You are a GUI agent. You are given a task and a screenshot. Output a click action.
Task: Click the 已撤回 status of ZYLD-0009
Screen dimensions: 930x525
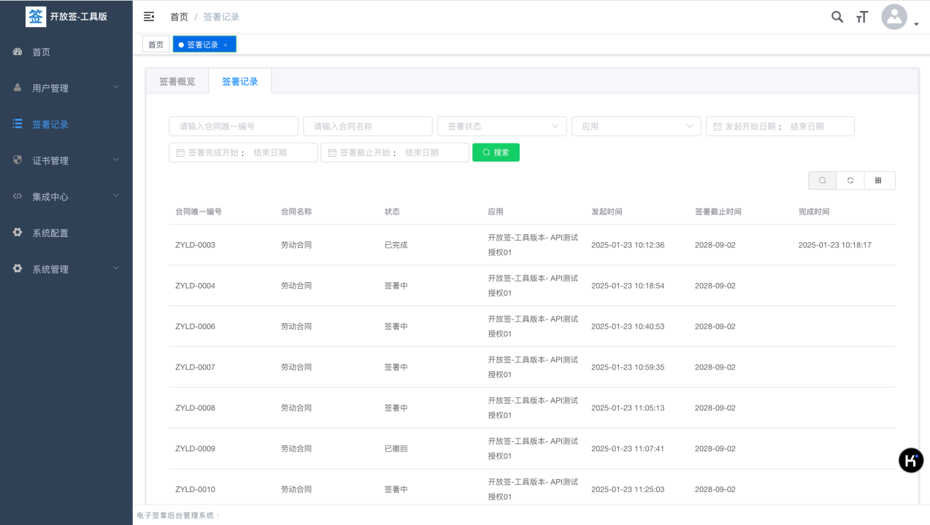tap(396, 449)
